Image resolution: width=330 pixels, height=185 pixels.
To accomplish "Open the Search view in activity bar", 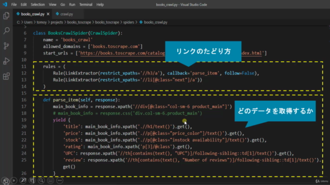I will [x=6, y=31].
